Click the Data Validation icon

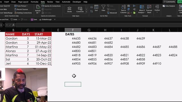129,13
